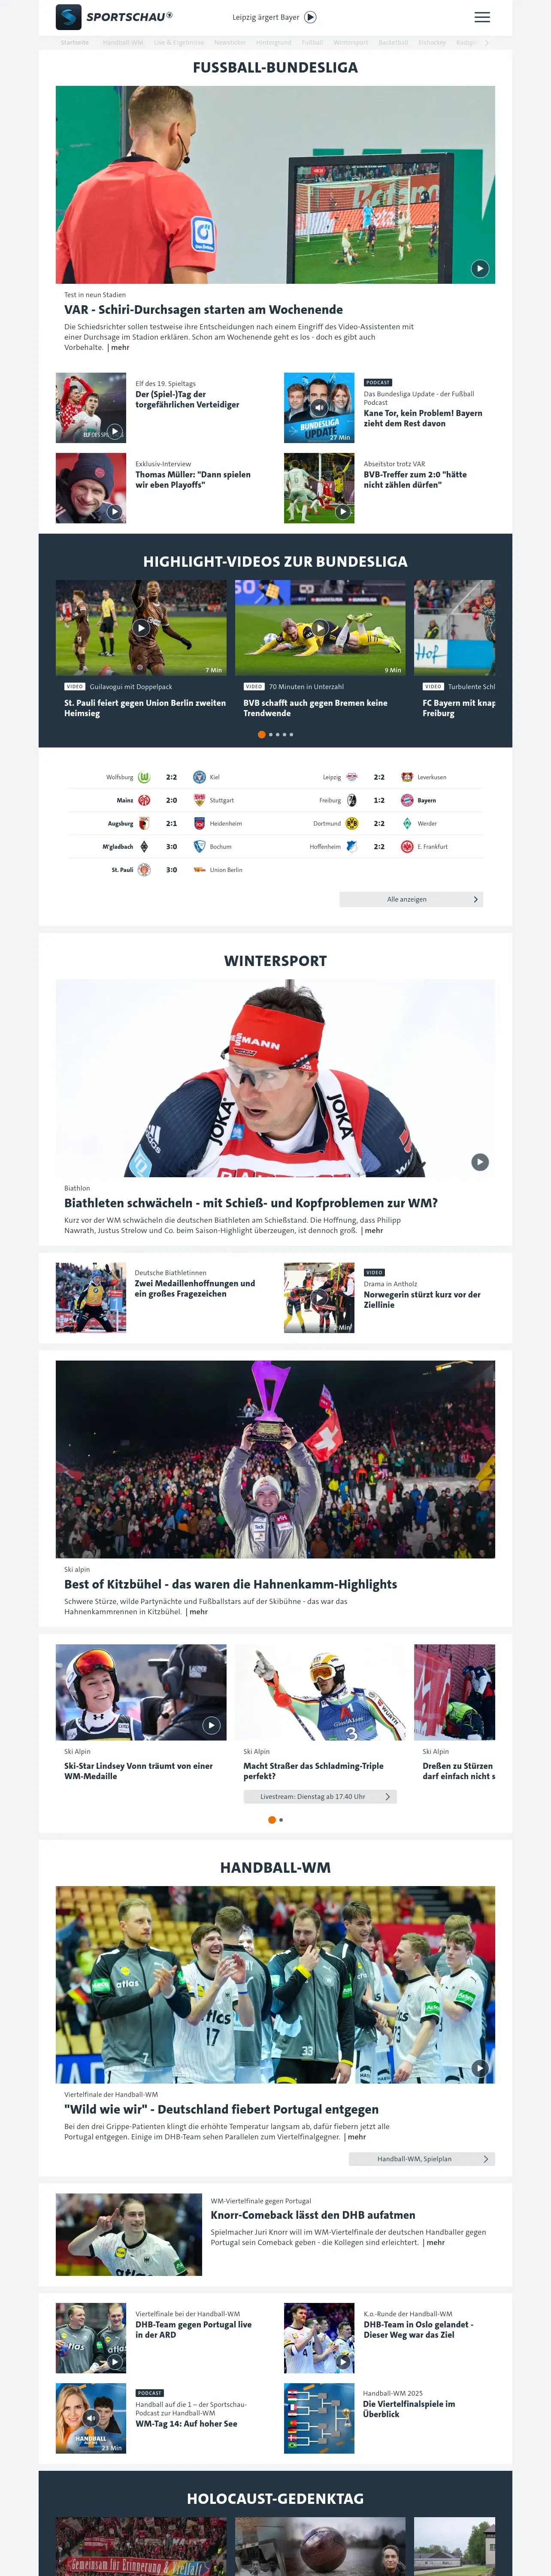This screenshot has width=551, height=2576.
Task: Play the biathlon WM video
Action: point(480,1162)
